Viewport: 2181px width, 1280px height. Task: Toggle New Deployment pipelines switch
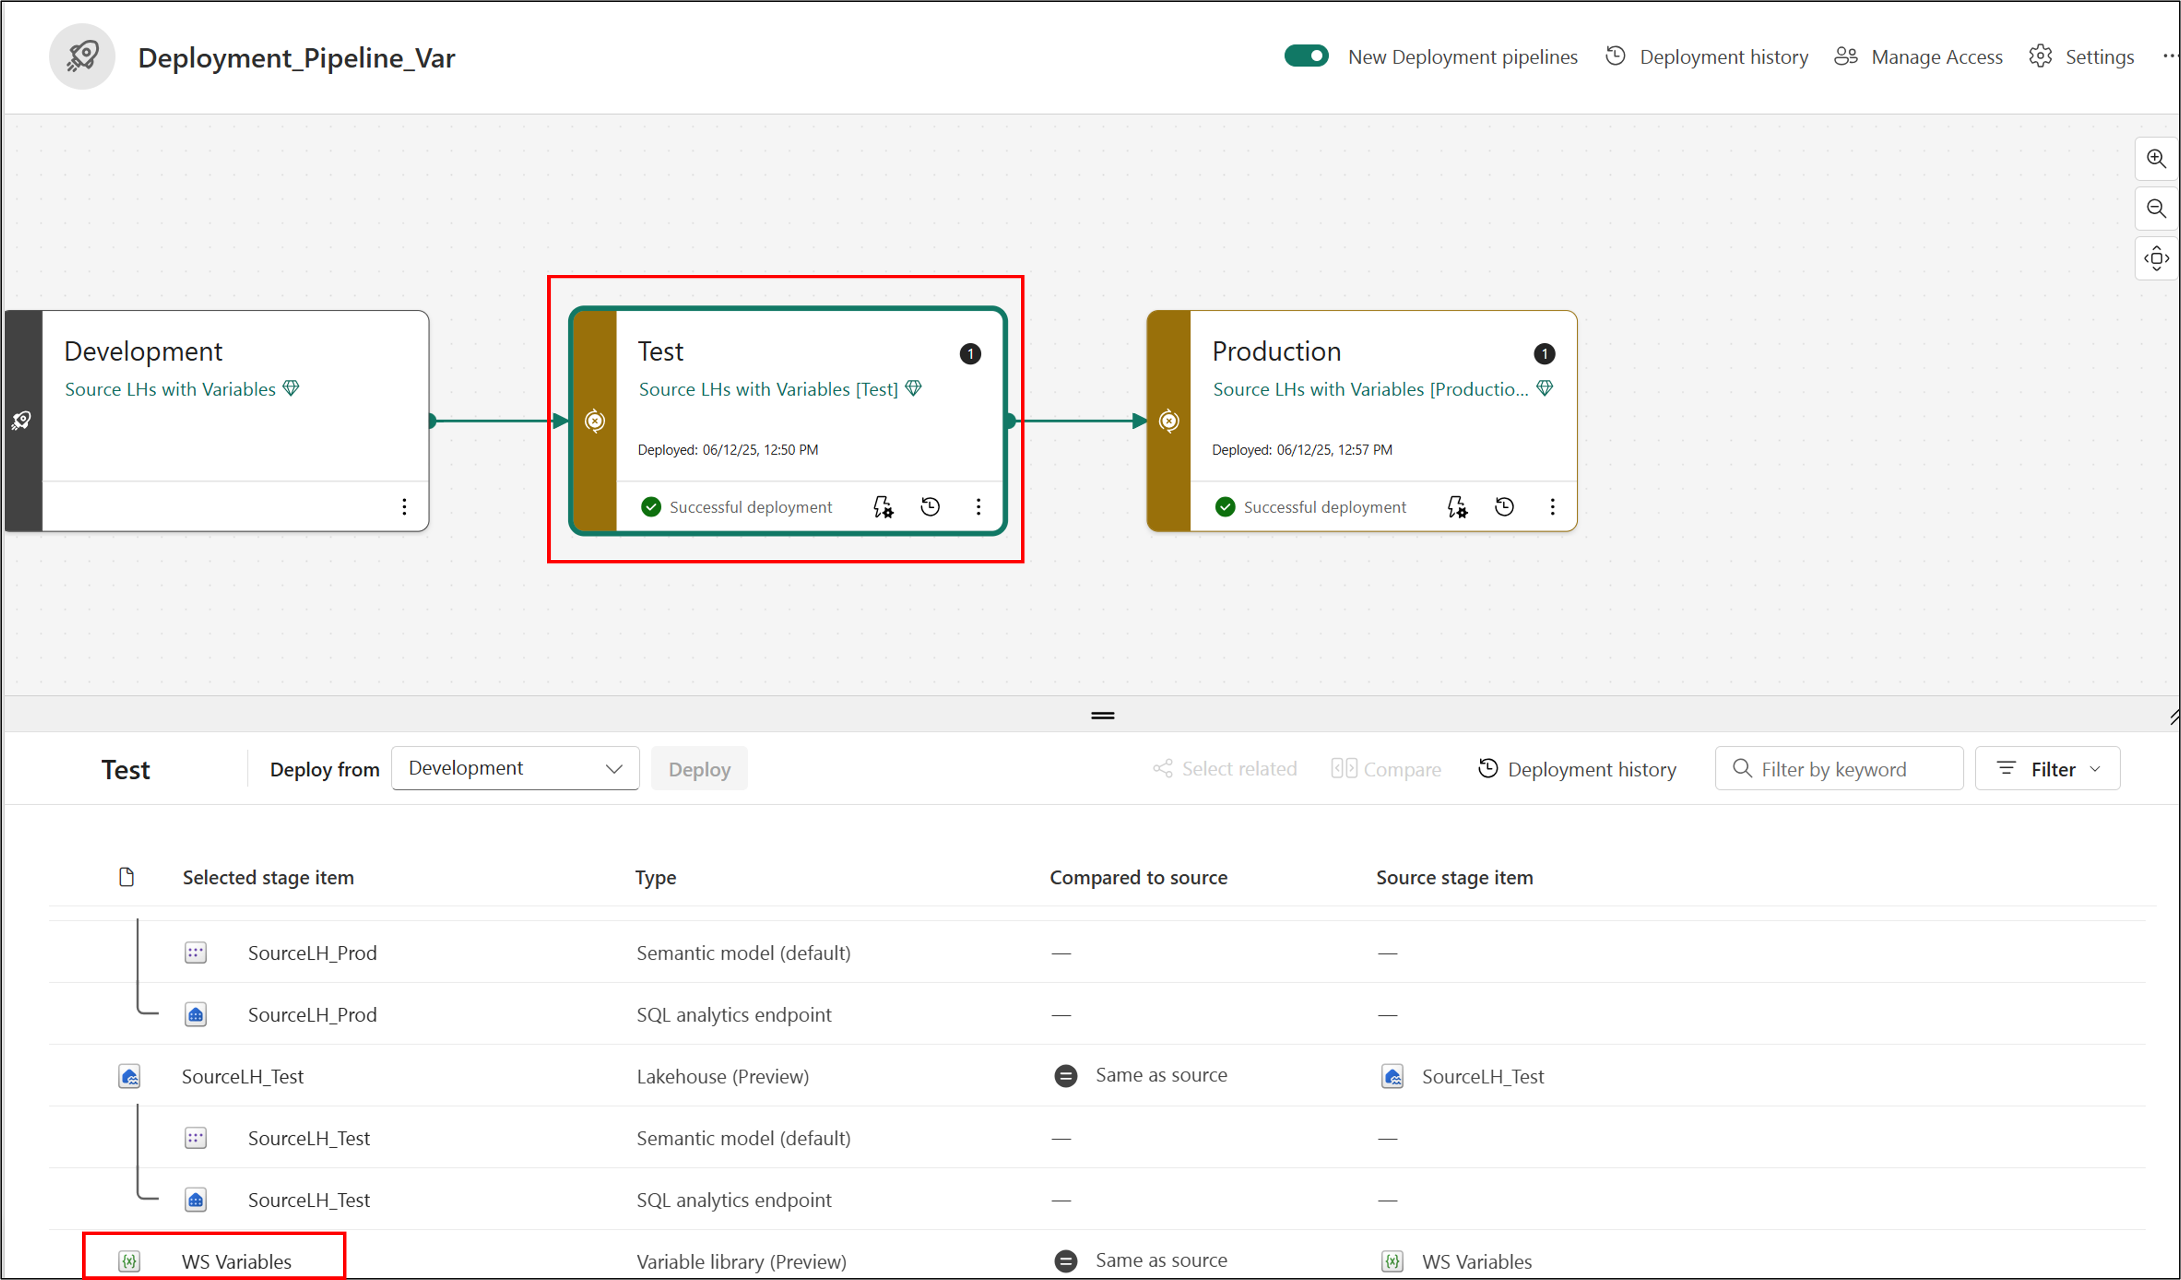1306,56
